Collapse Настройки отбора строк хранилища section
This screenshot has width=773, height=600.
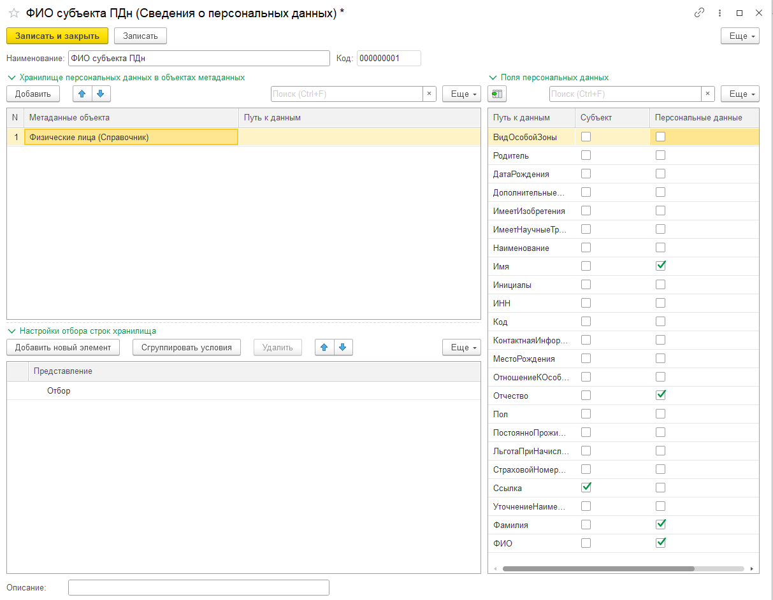[11, 331]
